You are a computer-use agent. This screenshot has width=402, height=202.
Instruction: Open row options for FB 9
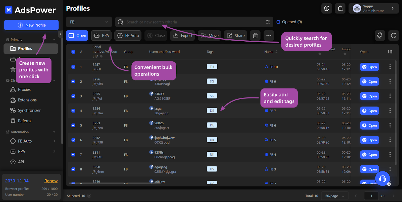point(390,81)
